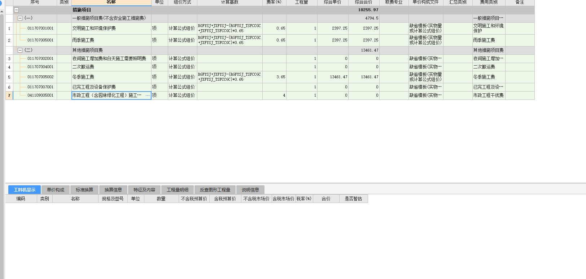Viewport: 586px width, 279px height.
Task: Click 文明施工和环境保护费 name cell
Action: pos(111,28)
